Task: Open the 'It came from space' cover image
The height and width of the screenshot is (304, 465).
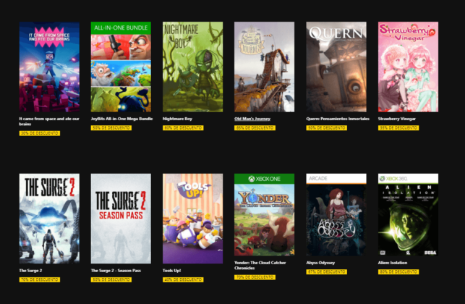Action: coord(49,67)
